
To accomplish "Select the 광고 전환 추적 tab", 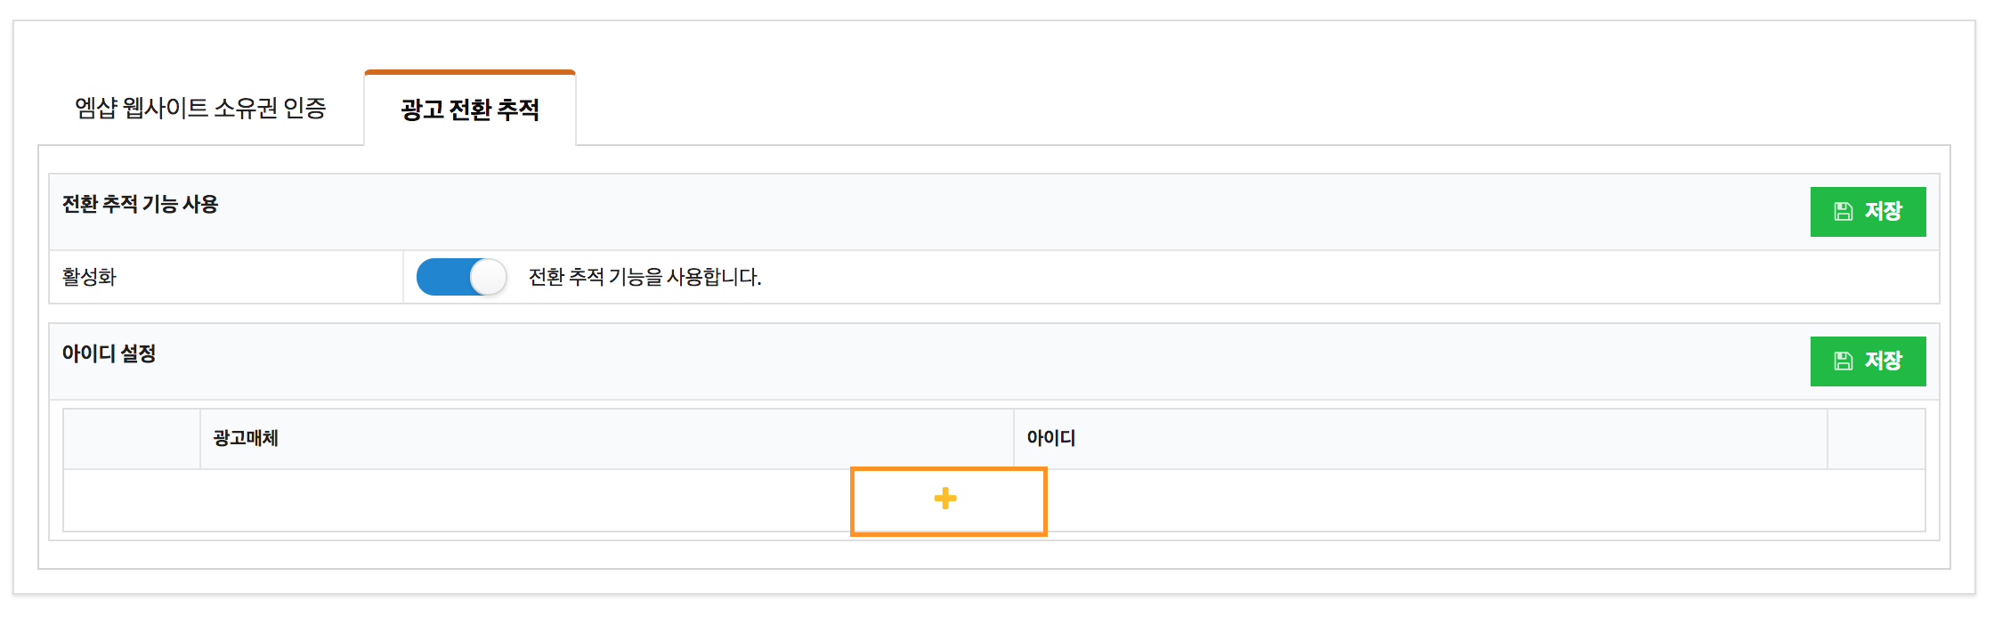I will [470, 110].
